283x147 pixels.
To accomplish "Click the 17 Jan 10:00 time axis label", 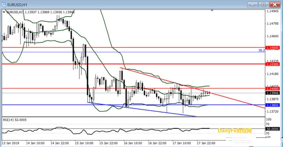I will (x=182, y=143).
